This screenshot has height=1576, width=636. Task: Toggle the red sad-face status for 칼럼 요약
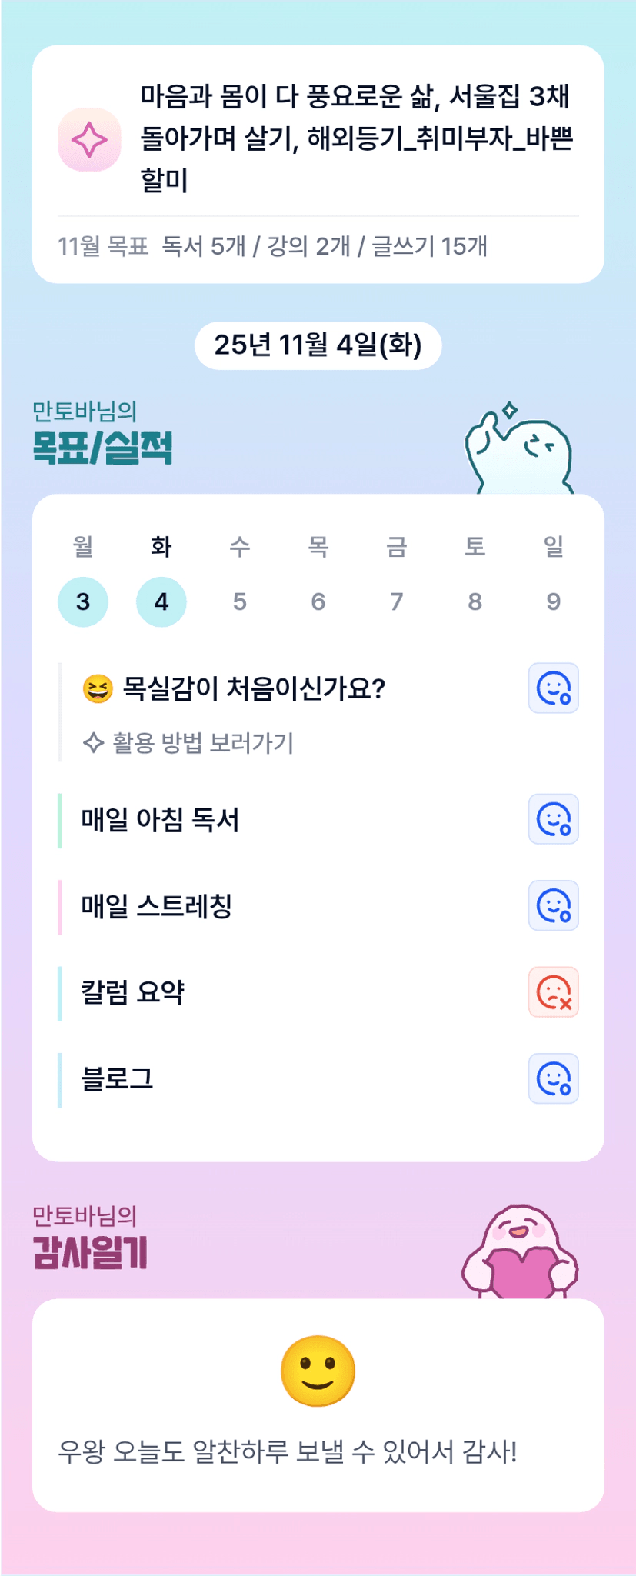(553, 992)
